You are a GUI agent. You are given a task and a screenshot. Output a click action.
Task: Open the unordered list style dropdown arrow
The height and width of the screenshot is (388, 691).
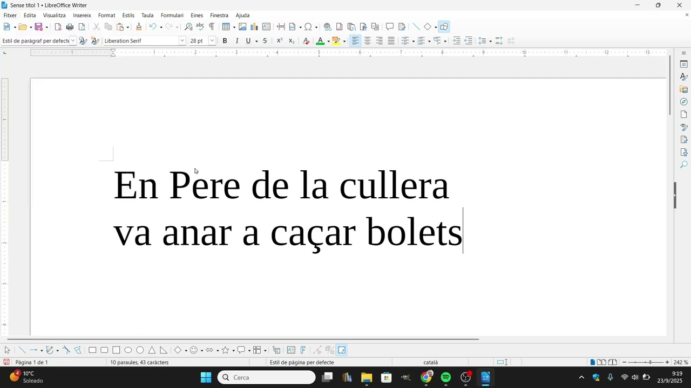pos(414,41)
